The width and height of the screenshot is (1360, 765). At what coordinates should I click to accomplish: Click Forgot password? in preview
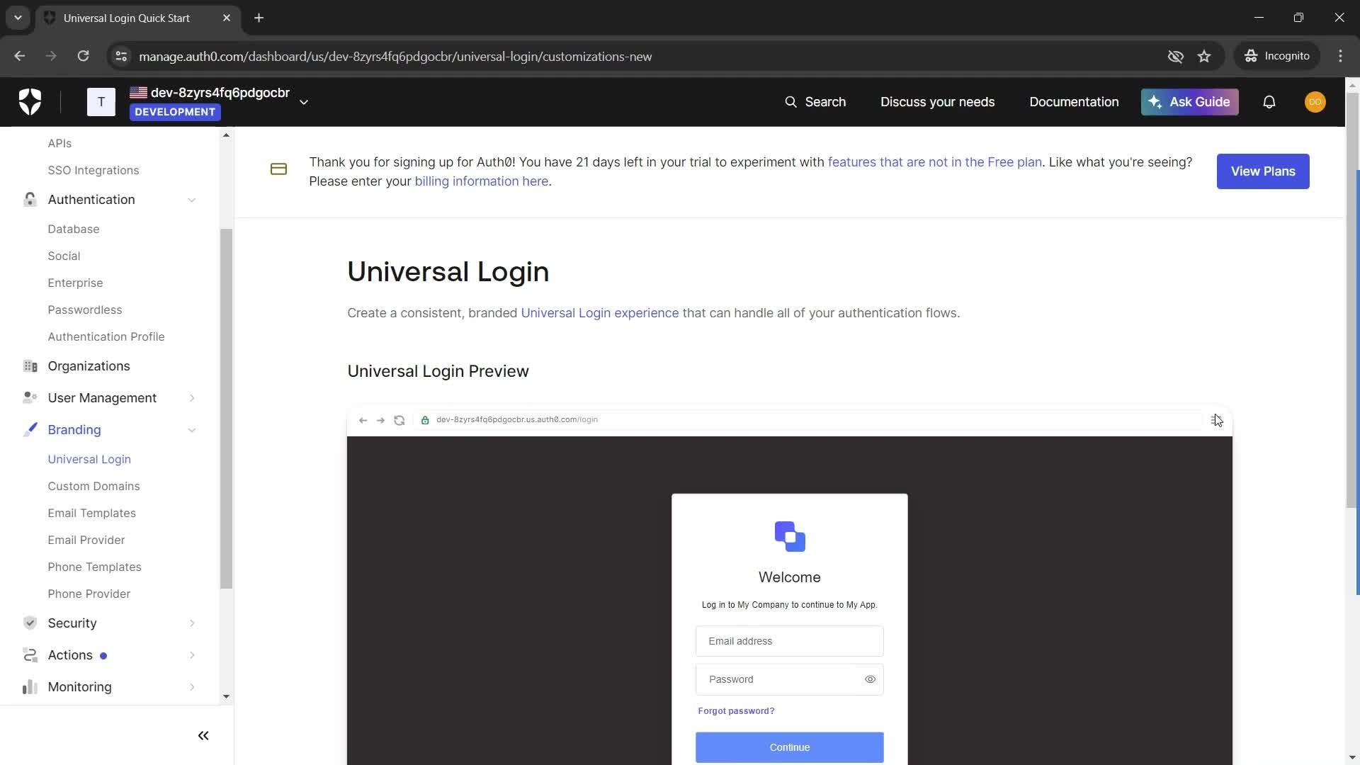tap(736, 711)
